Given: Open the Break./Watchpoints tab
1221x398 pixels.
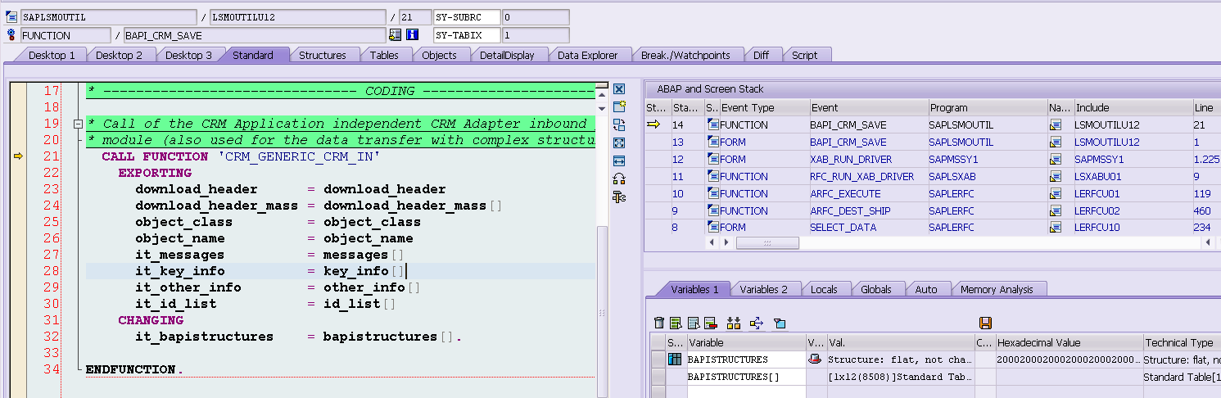Looking at the screenshot, I should pos(685,55).
